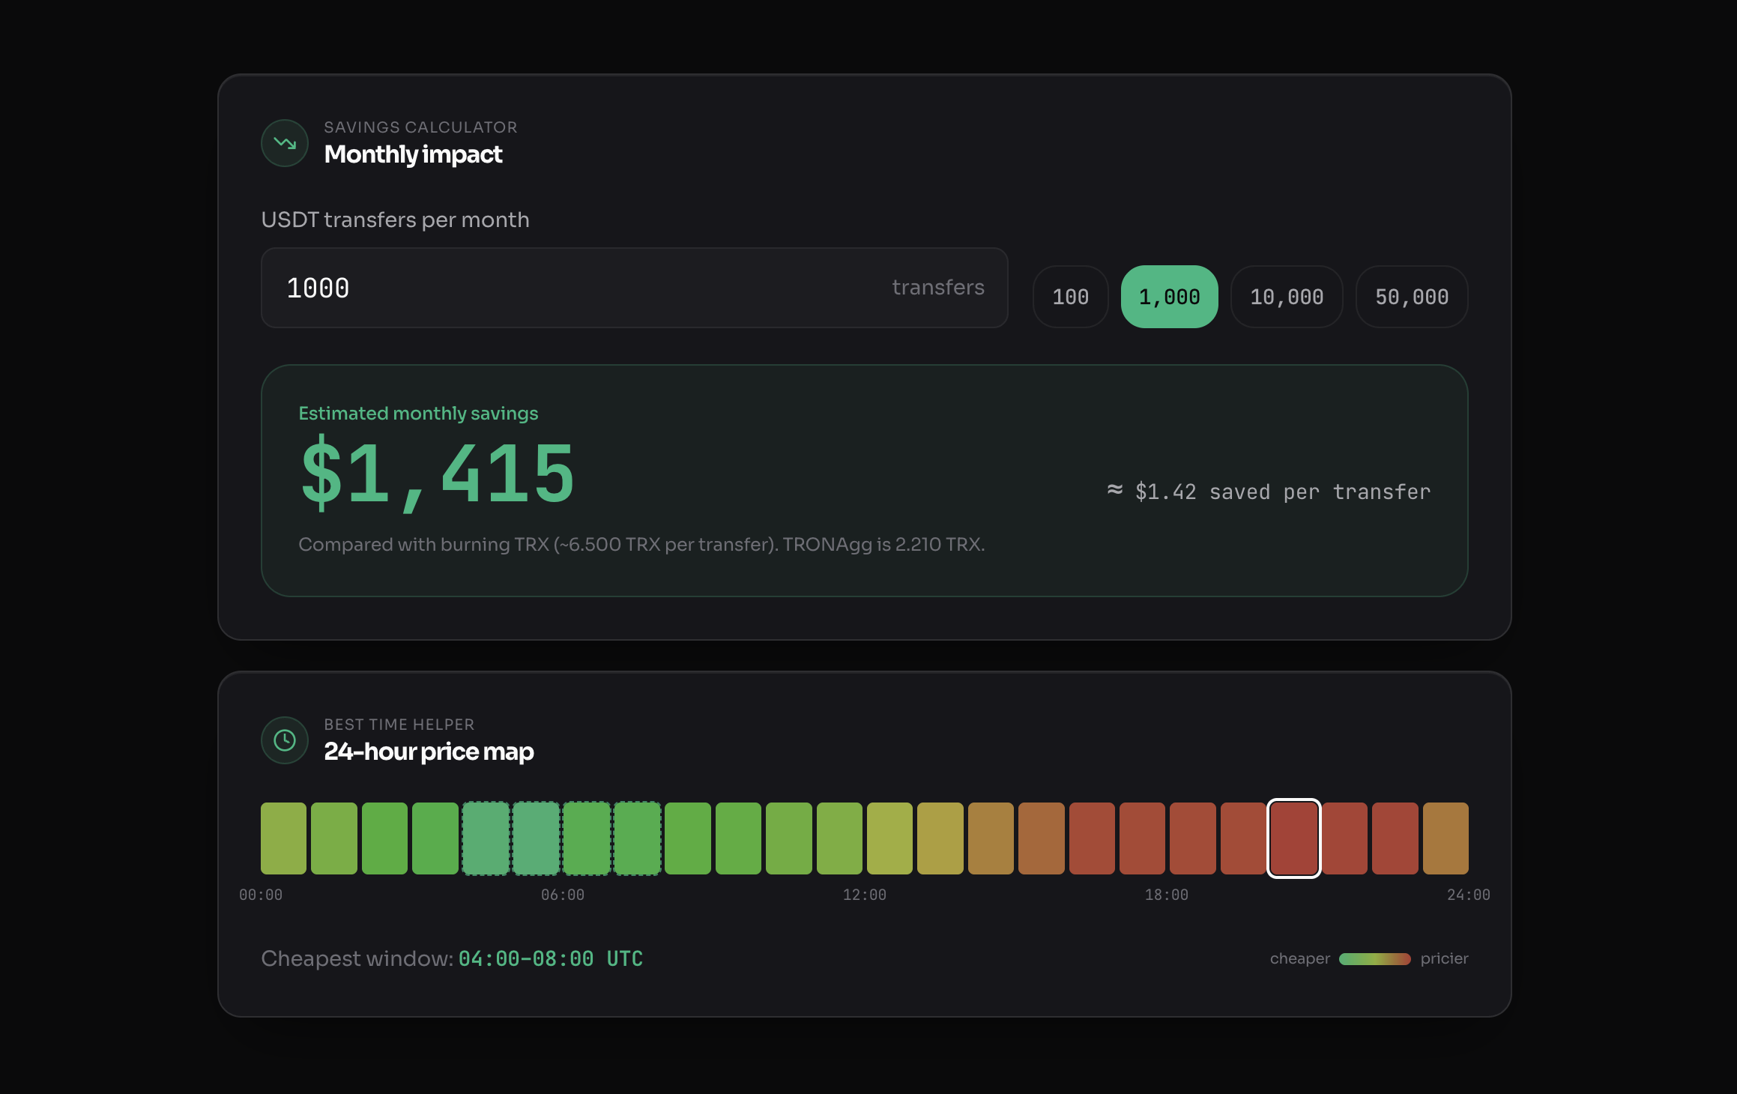Select the 16:00–17:00 hour block
Image resolution: width=1737 pixels, height=1094 pixels.
[1092, 838]
